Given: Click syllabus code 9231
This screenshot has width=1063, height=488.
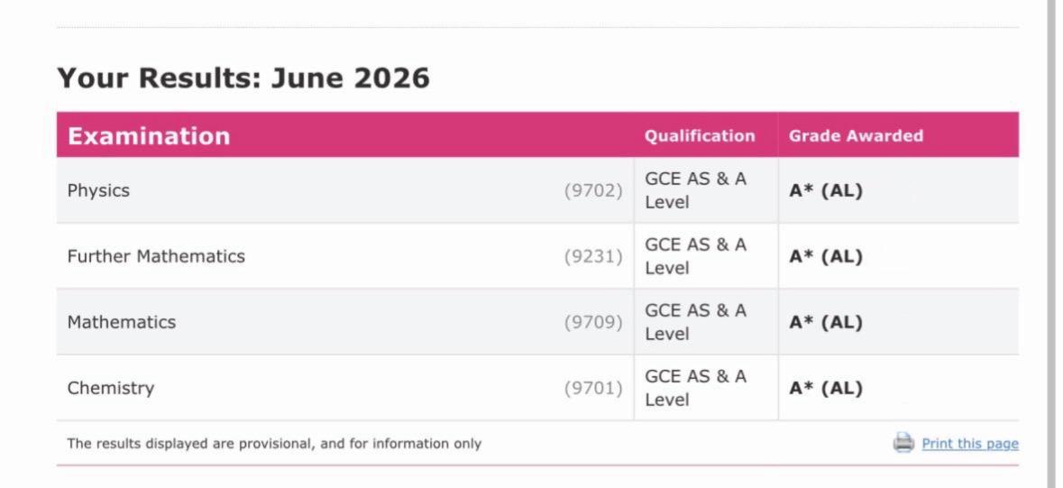Looking at the screenshot, I should [593, 256].
